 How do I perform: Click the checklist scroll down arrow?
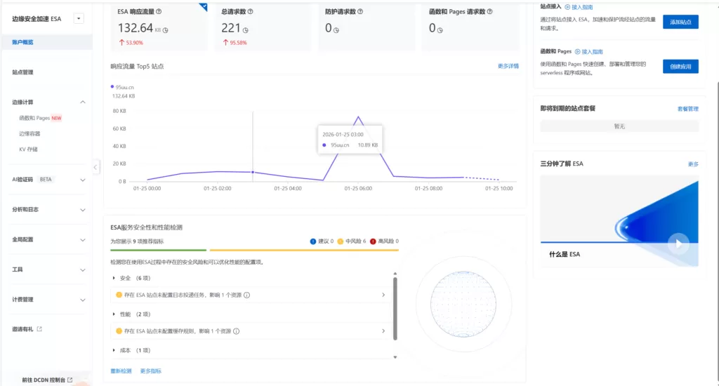[395, 357]
